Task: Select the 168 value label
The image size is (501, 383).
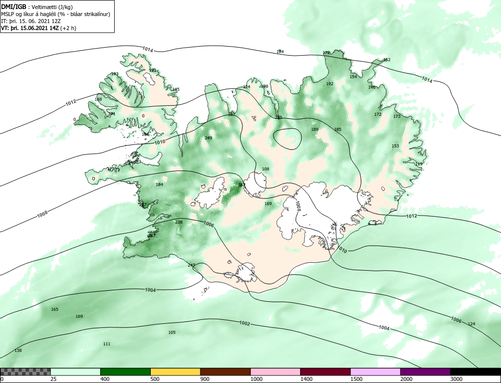Action: [98, 99]
